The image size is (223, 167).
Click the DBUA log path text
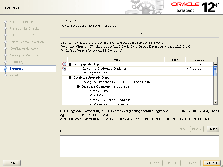pyautogui.click(x=139, y=113)
